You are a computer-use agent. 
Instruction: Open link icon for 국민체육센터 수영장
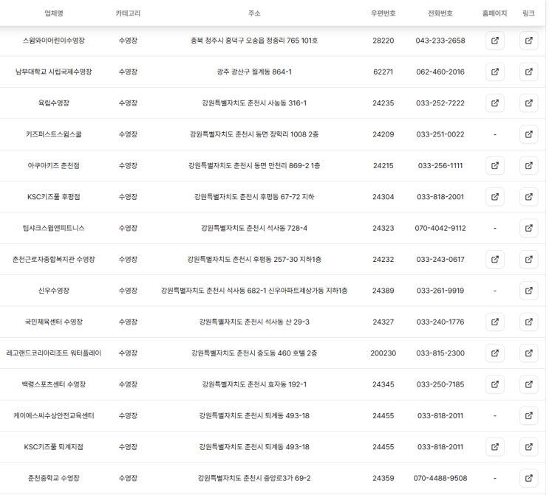529,322
